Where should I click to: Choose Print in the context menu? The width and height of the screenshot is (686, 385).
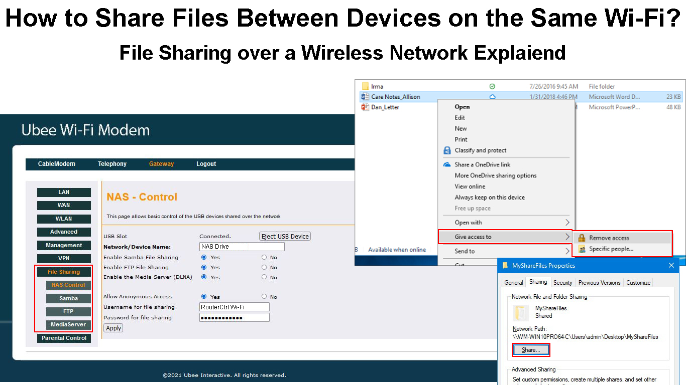point(461,139)
